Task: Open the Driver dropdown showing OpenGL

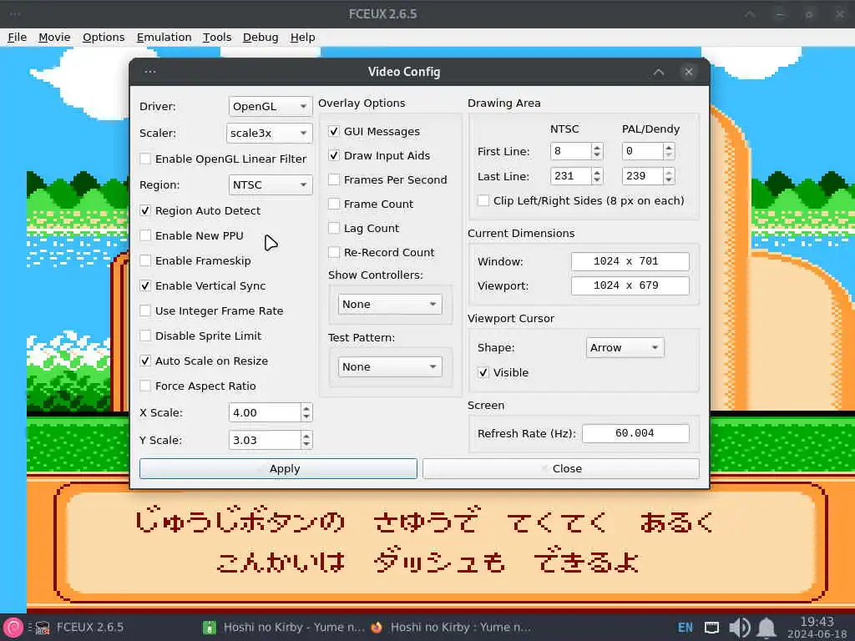Action: (x=270, y=106)
